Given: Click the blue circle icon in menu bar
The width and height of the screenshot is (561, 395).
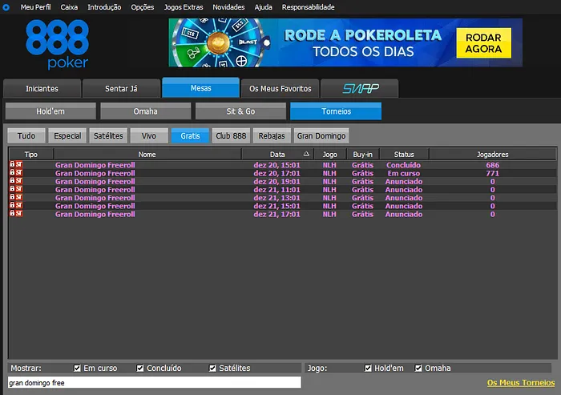Looking at the screenshot, I should pyautogui.click(x=6, y=7).
